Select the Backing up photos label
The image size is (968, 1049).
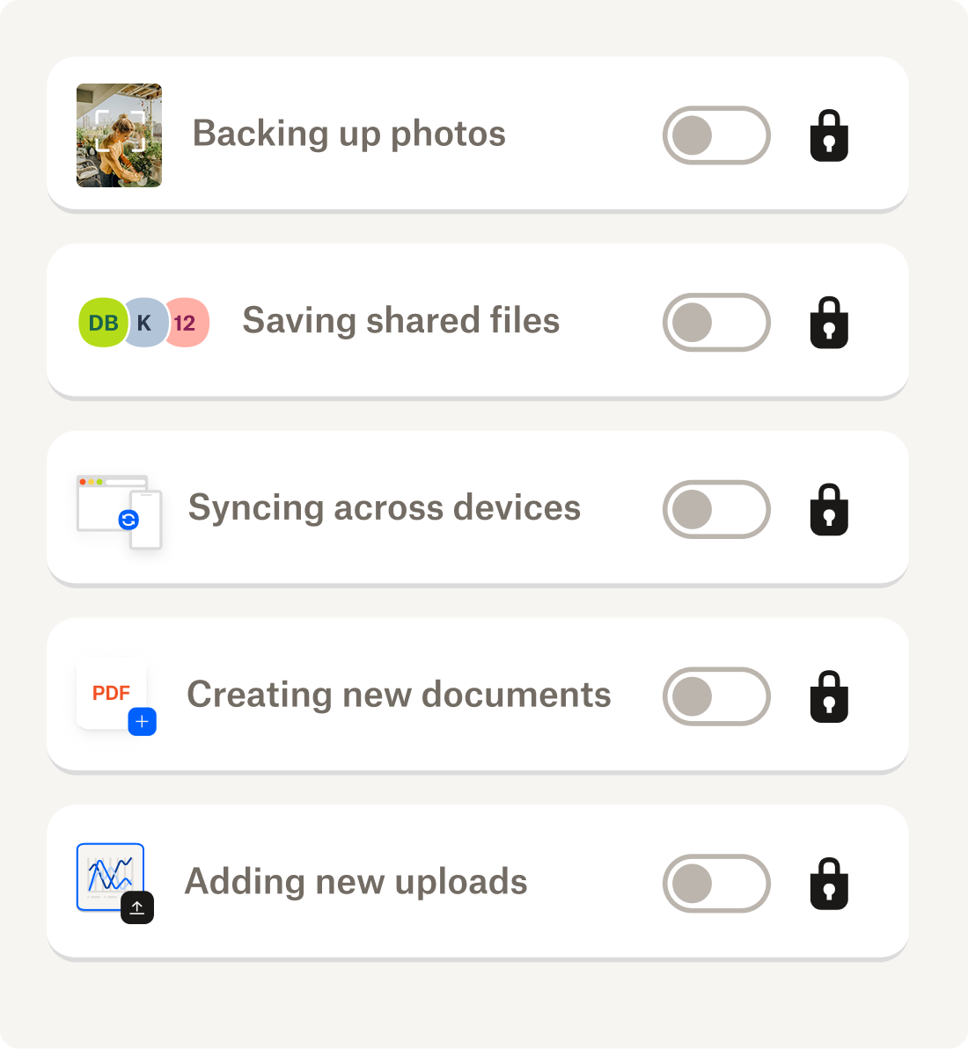[x=348, y=134]
